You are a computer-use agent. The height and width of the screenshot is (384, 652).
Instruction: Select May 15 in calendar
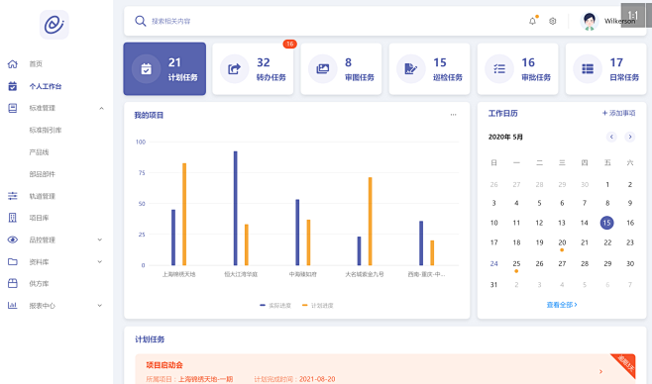click(x=607, y=223)
